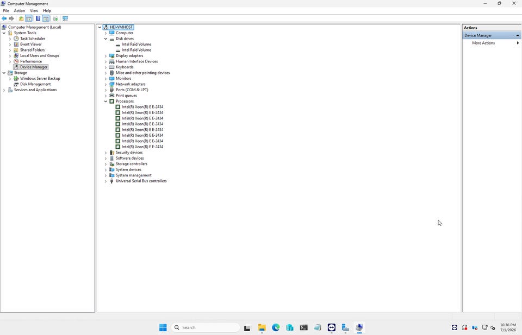
Task: Collapse the Processors category
Action: (105, 102)
